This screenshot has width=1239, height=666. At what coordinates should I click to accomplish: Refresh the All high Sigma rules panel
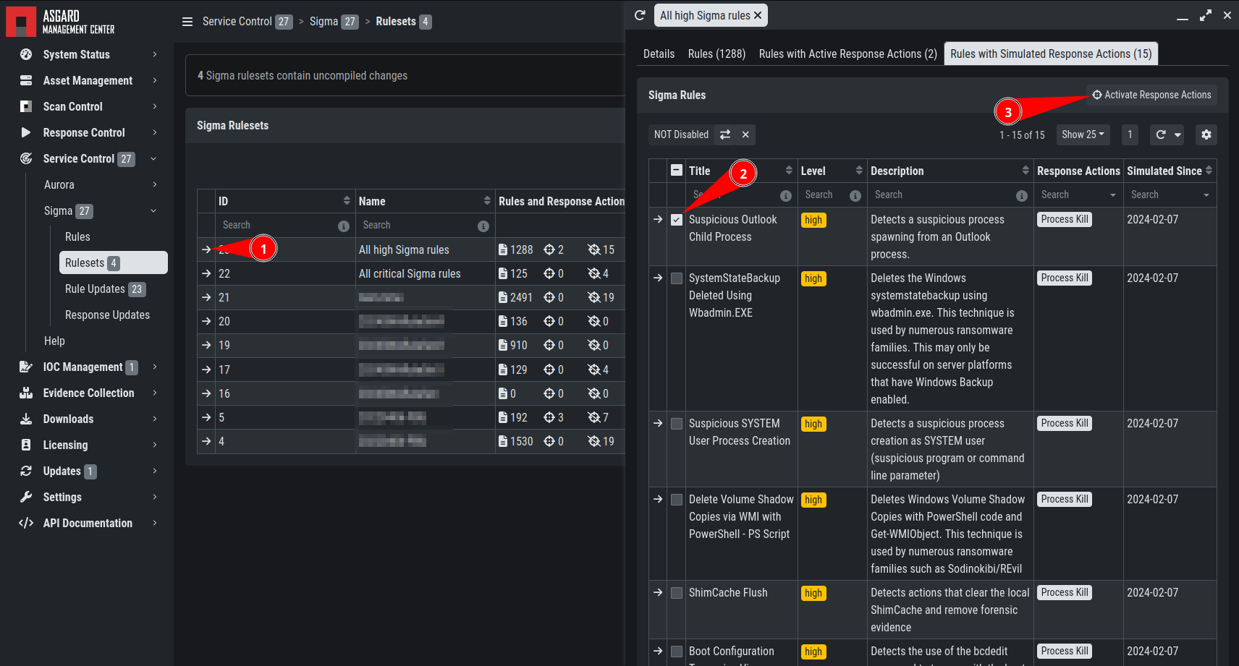640,15
